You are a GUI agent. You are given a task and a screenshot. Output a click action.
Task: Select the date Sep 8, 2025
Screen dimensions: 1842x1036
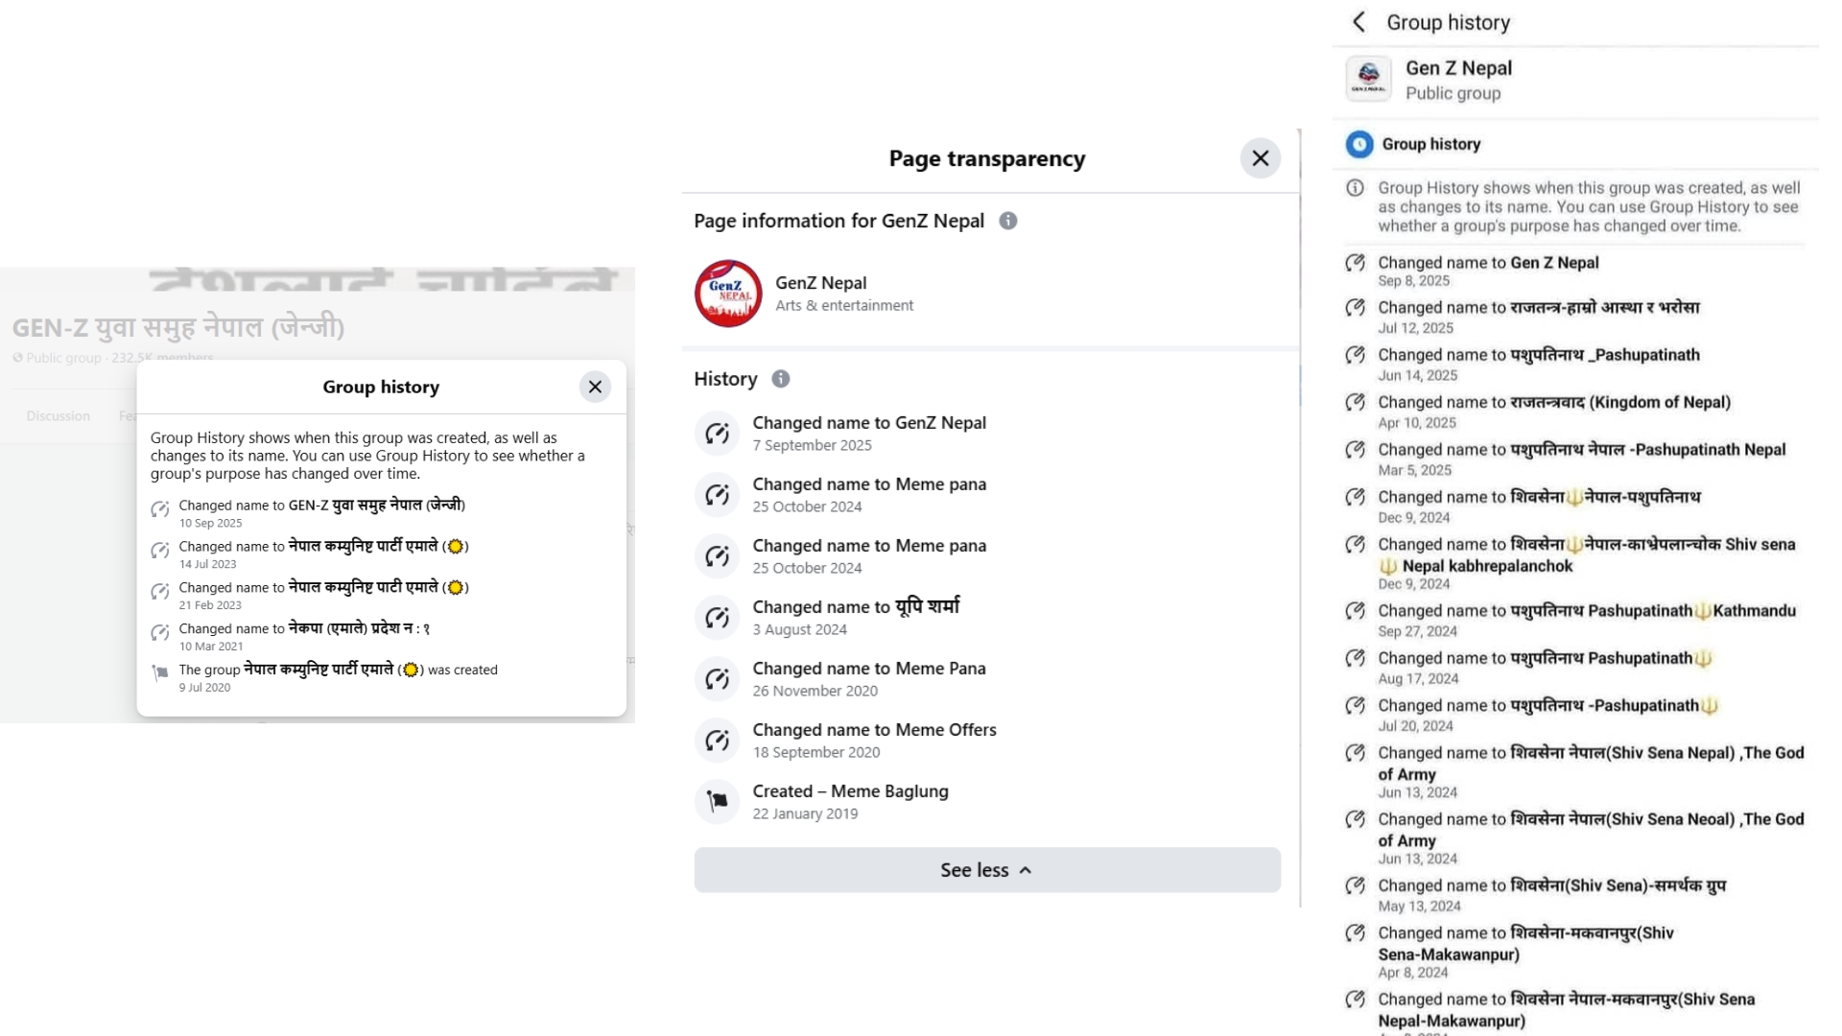1414,281
